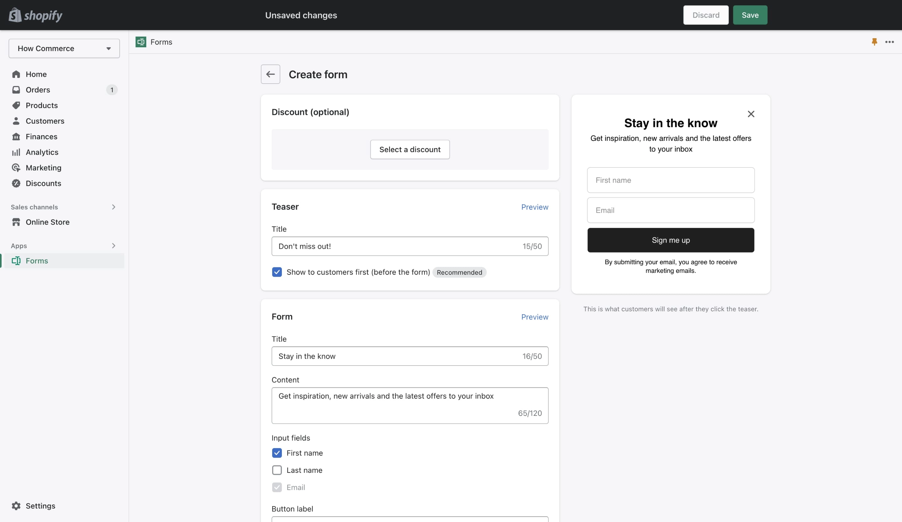Click the Button label input field
The height and width of the screenshot is (522, 902).
410,519
